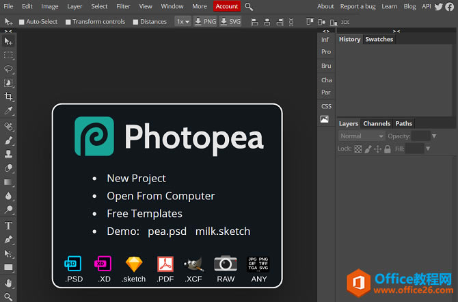This screenshot has height=302, width=458.
Task: Open the Facebook link icon
Action: tap(450, 6)
